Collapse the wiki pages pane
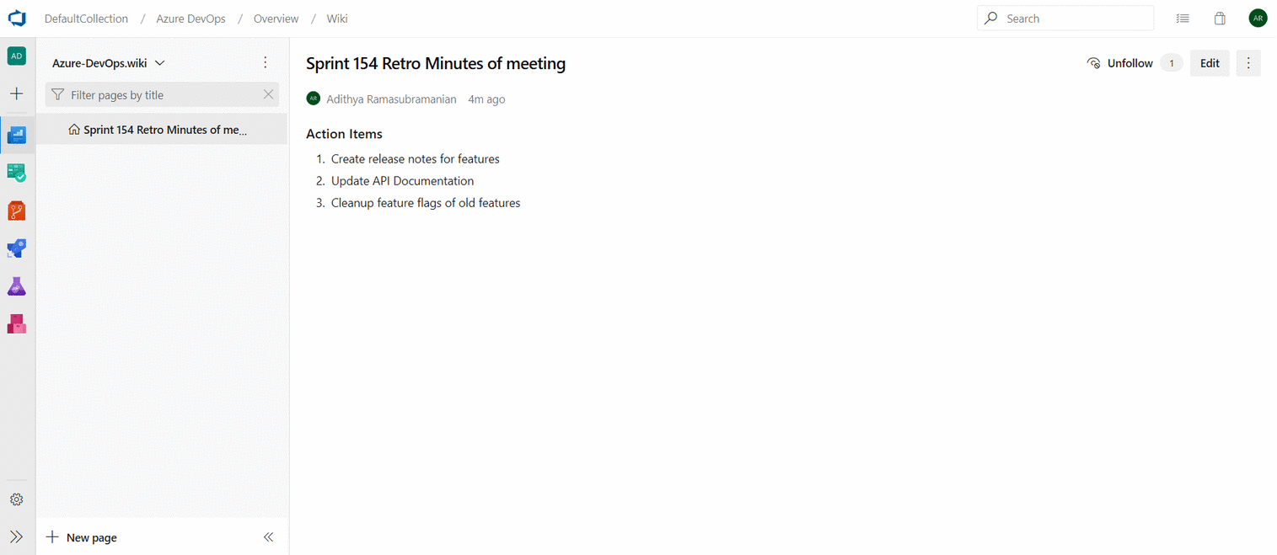This screenshot has width=1277, height=555. click(268, 536)
